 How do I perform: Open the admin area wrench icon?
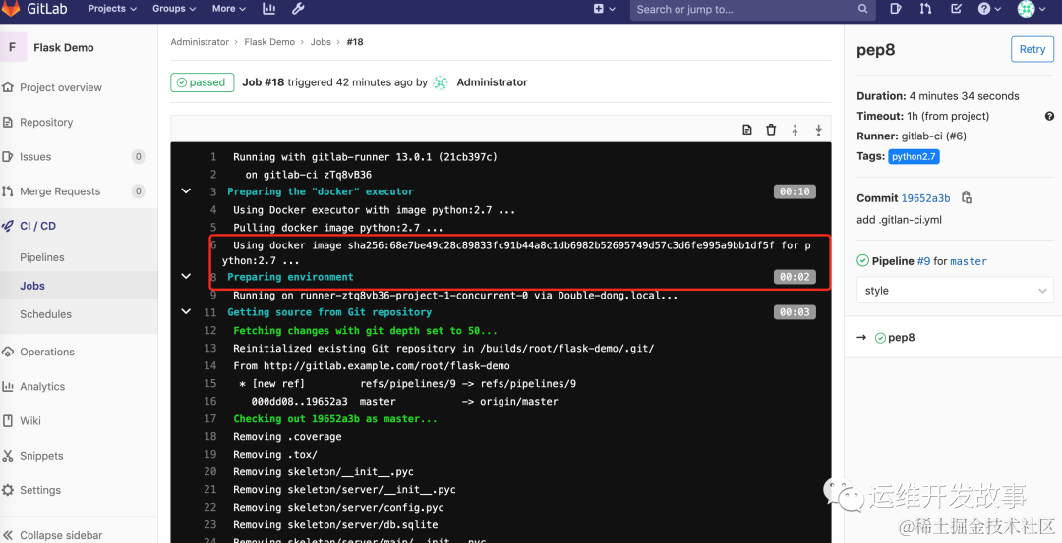pos(297,9)
